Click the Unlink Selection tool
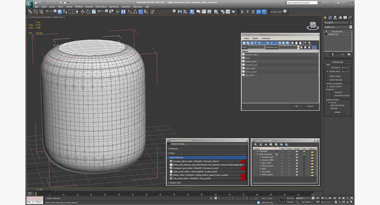This screenshot has height=205, width=380. click(36, 12)
